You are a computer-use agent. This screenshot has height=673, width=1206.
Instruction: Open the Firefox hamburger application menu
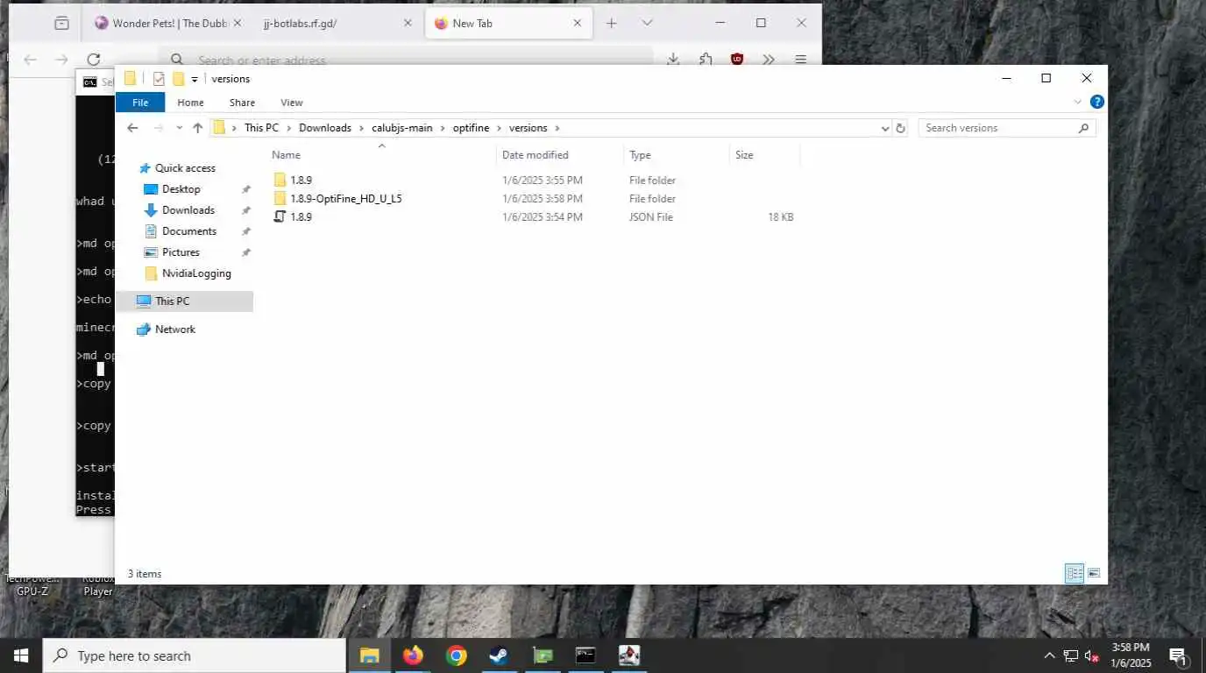[800, 60]
